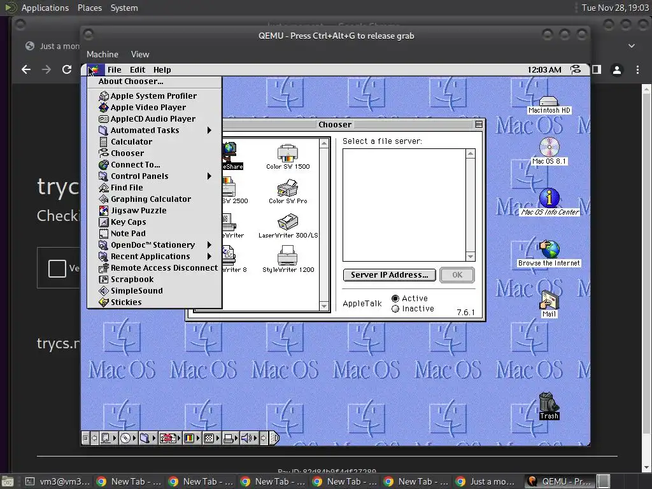The height and width of the screenshot is (489, 652).
Task: Click Macintosh HD desktop icon
Action: pos(549,104)
